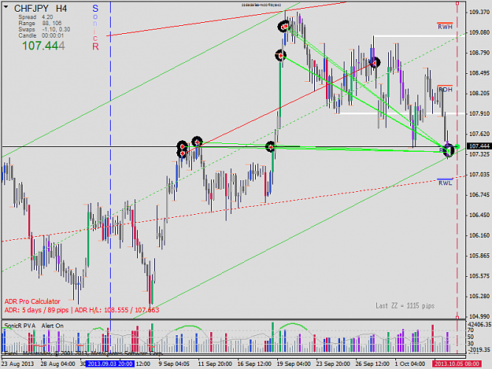Click the 23 Aug 2013 date label
The height and width of the screenshot is (369, 492).
[x=18, y=364]
